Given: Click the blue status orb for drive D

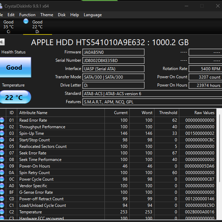Looking at the screenshot, I should [26, 21].
